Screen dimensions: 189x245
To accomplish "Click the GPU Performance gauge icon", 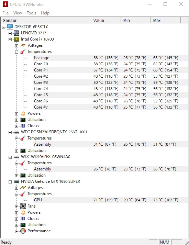I will coord(23,231).
